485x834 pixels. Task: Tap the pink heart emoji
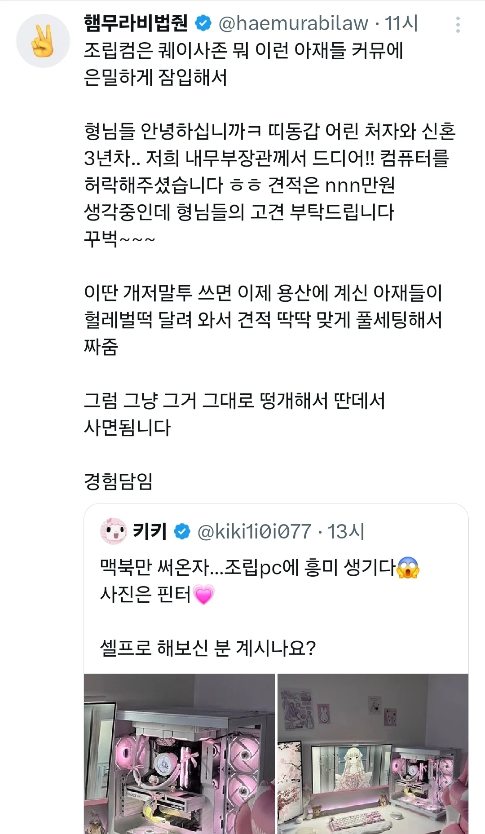coord(204,594)
